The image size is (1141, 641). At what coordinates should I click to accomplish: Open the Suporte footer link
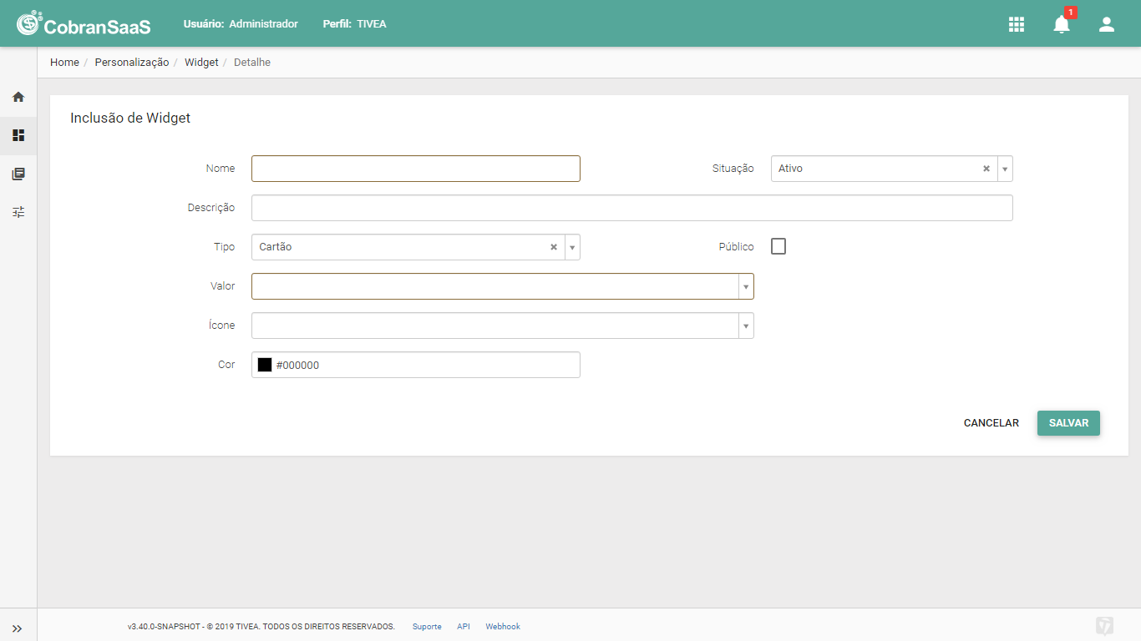tap(427, 627)
